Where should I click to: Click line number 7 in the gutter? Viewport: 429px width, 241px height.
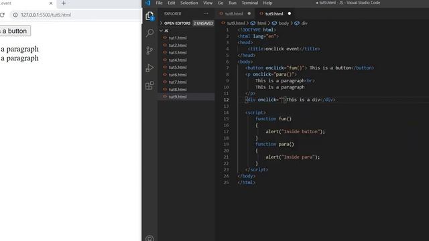pos(227,68)
